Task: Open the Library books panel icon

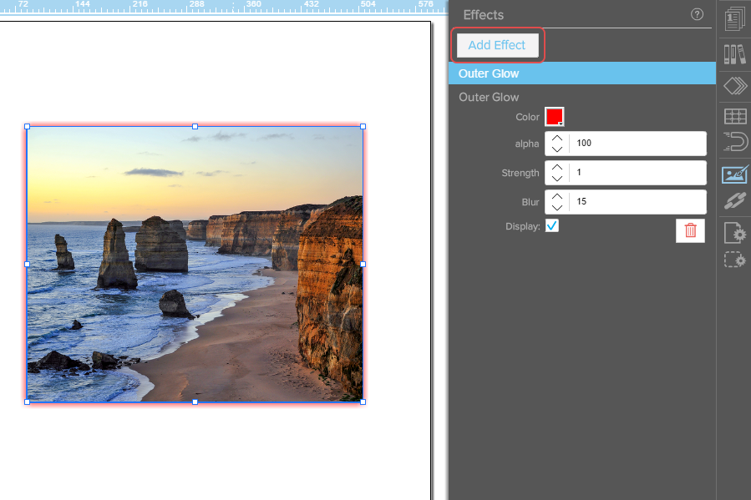Action: pos(734,55)
